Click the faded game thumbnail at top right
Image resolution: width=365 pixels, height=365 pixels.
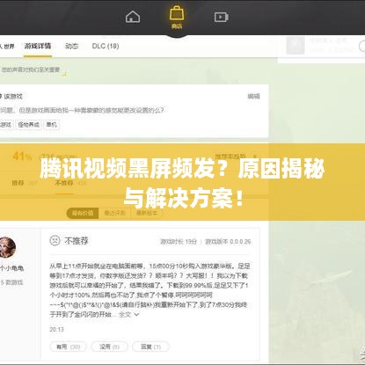296,45
